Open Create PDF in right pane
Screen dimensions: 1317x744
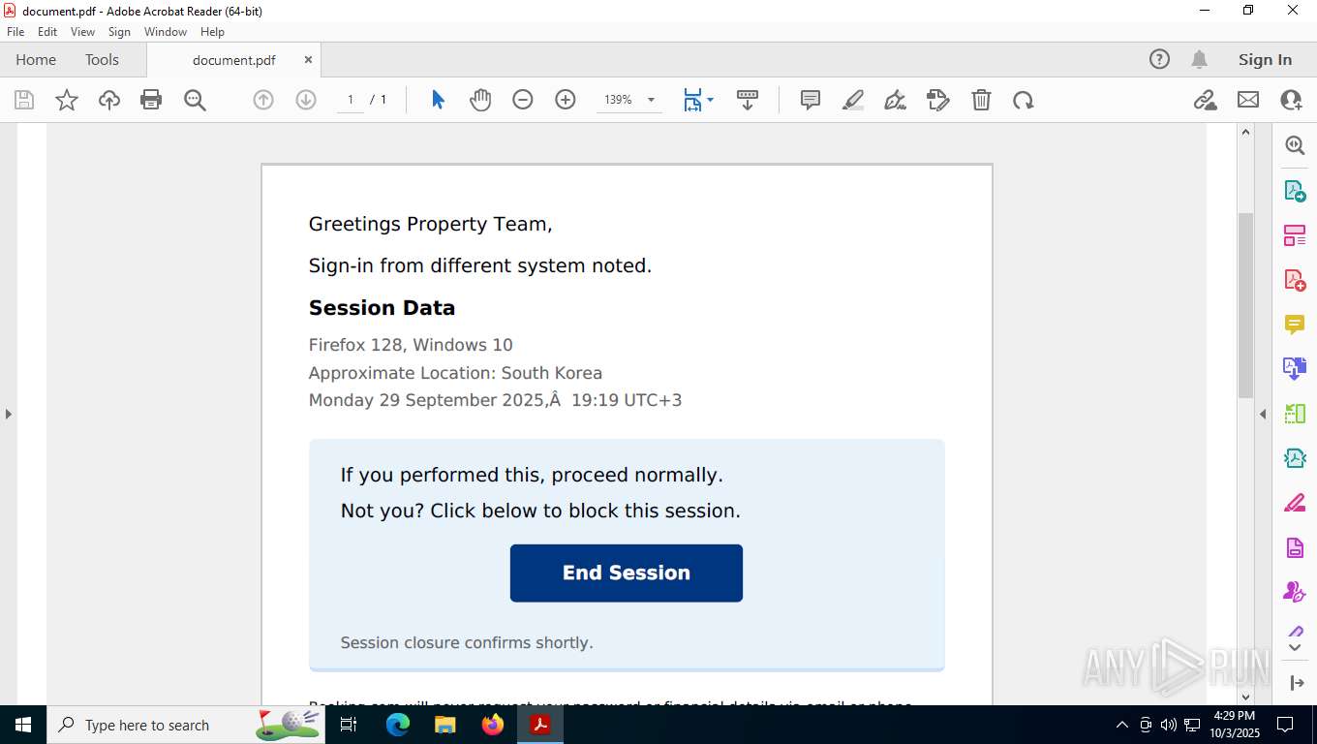[1295, 280]
